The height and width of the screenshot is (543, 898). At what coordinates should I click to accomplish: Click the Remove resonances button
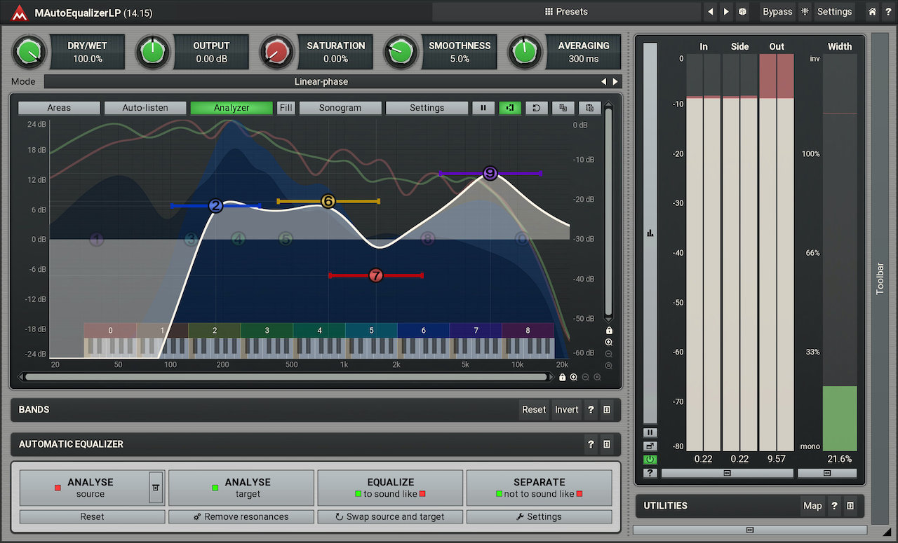coord(241,517)
